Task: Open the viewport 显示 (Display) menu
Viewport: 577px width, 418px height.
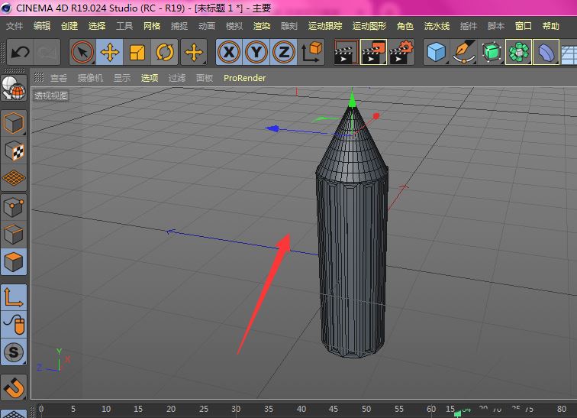Action: [x=121, y=78]
